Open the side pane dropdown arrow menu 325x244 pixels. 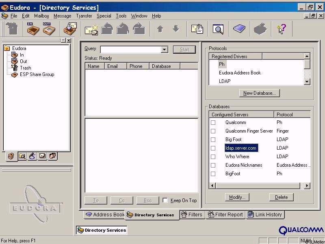[x=63, y=40]
